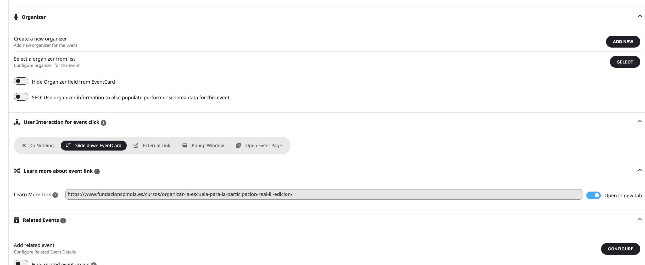
Task: Collapse User Interaction for event click section
Action: tap(640, 121)
